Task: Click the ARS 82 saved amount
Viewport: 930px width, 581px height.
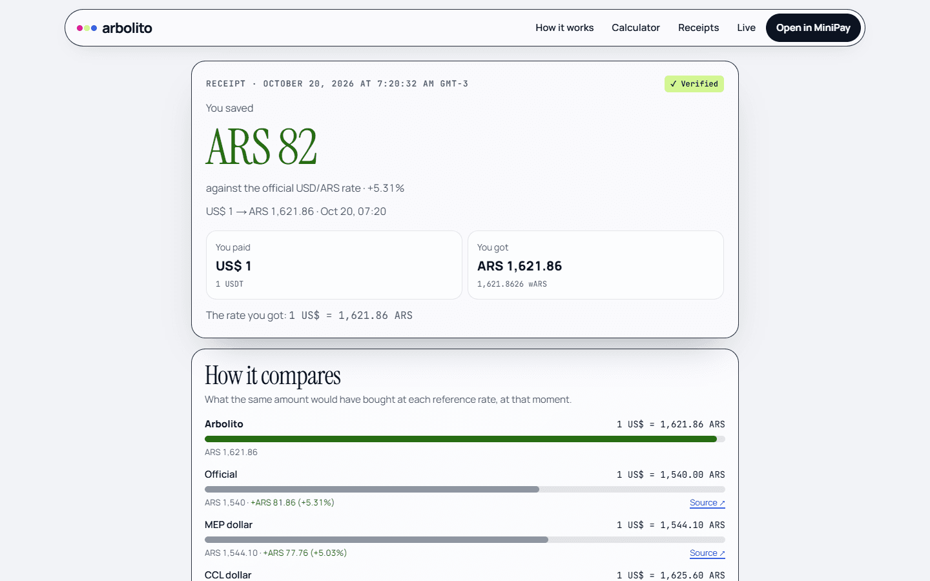Action: click(262, 147)
